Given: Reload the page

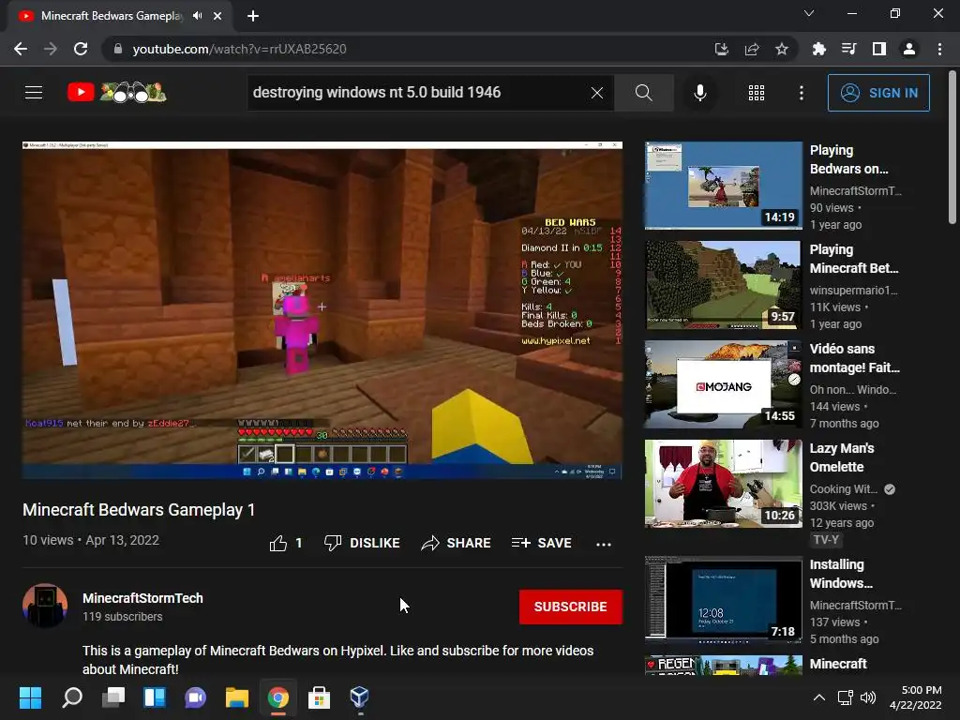Looking at the screenshot, I should 81,49.
